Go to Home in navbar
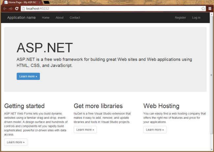This screenshot has width=214, height=152. pos(45,17)
